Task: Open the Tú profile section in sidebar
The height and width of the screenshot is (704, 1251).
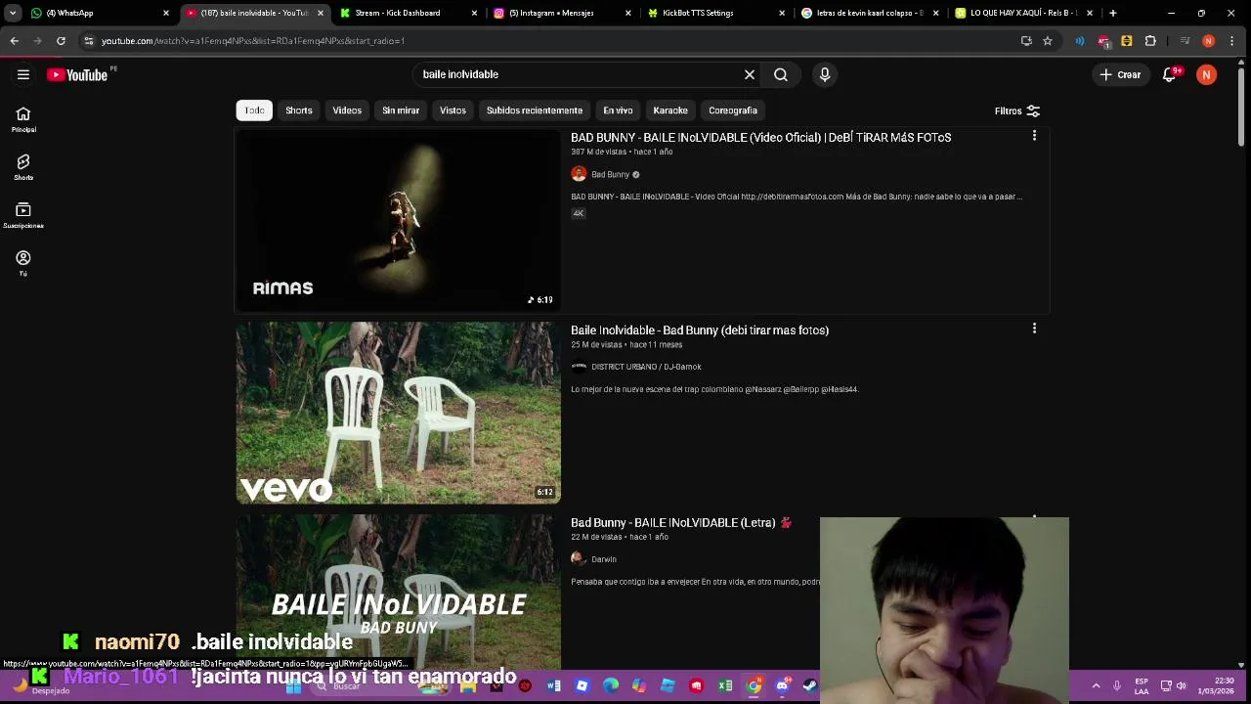Action: [23, 263]
